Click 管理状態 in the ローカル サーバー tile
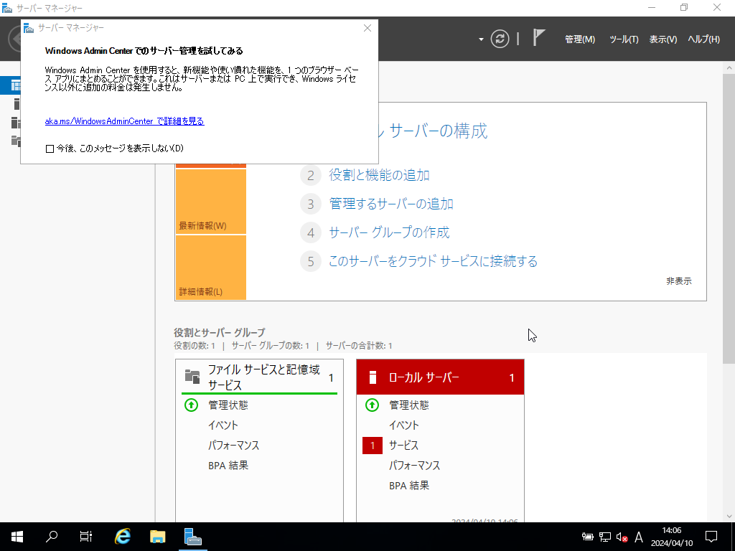Viewport: 735px width, 551px height. (409, 405)
